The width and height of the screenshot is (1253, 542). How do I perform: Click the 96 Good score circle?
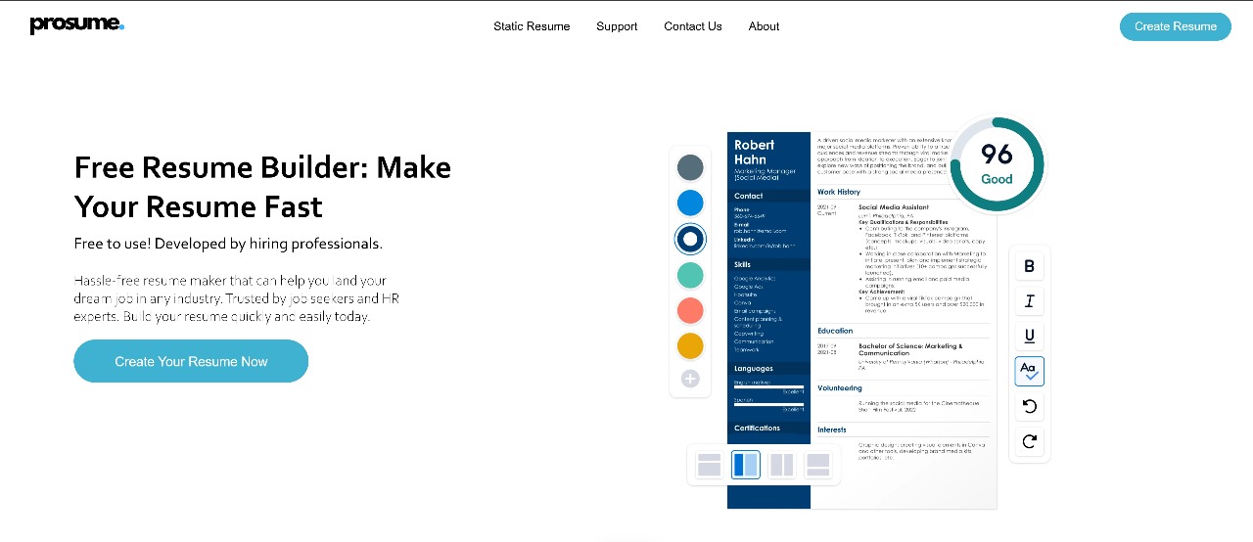[x=997, y=163]
